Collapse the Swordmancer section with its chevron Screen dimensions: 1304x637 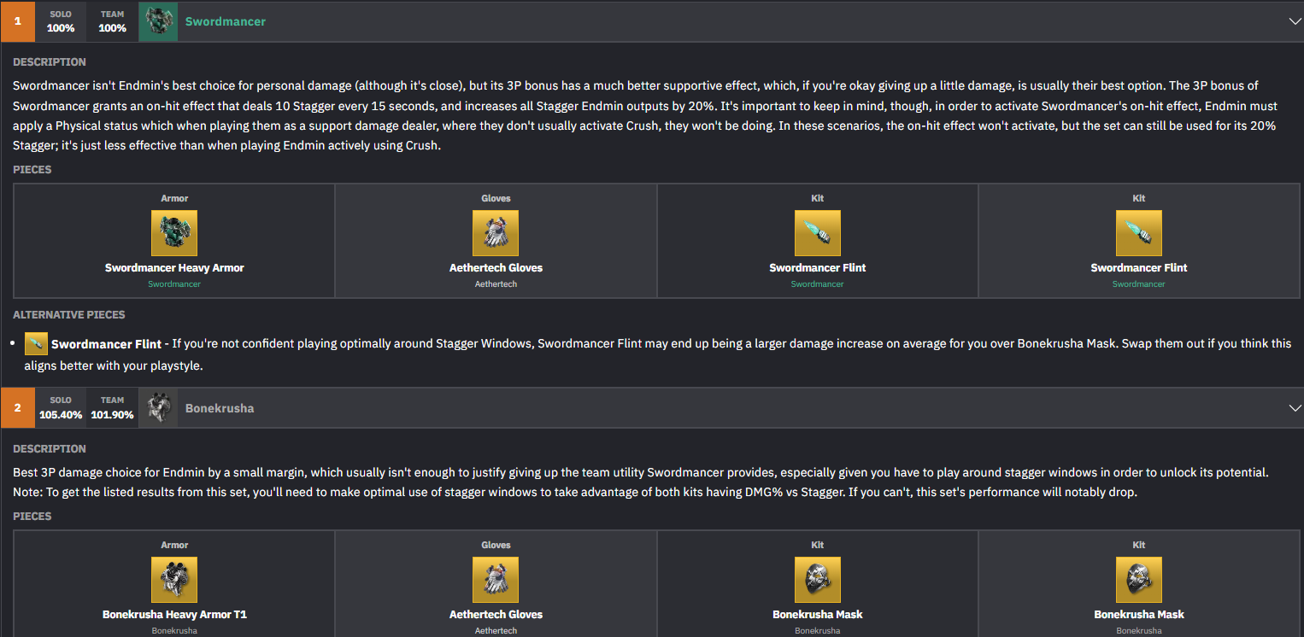point(1294,21)
